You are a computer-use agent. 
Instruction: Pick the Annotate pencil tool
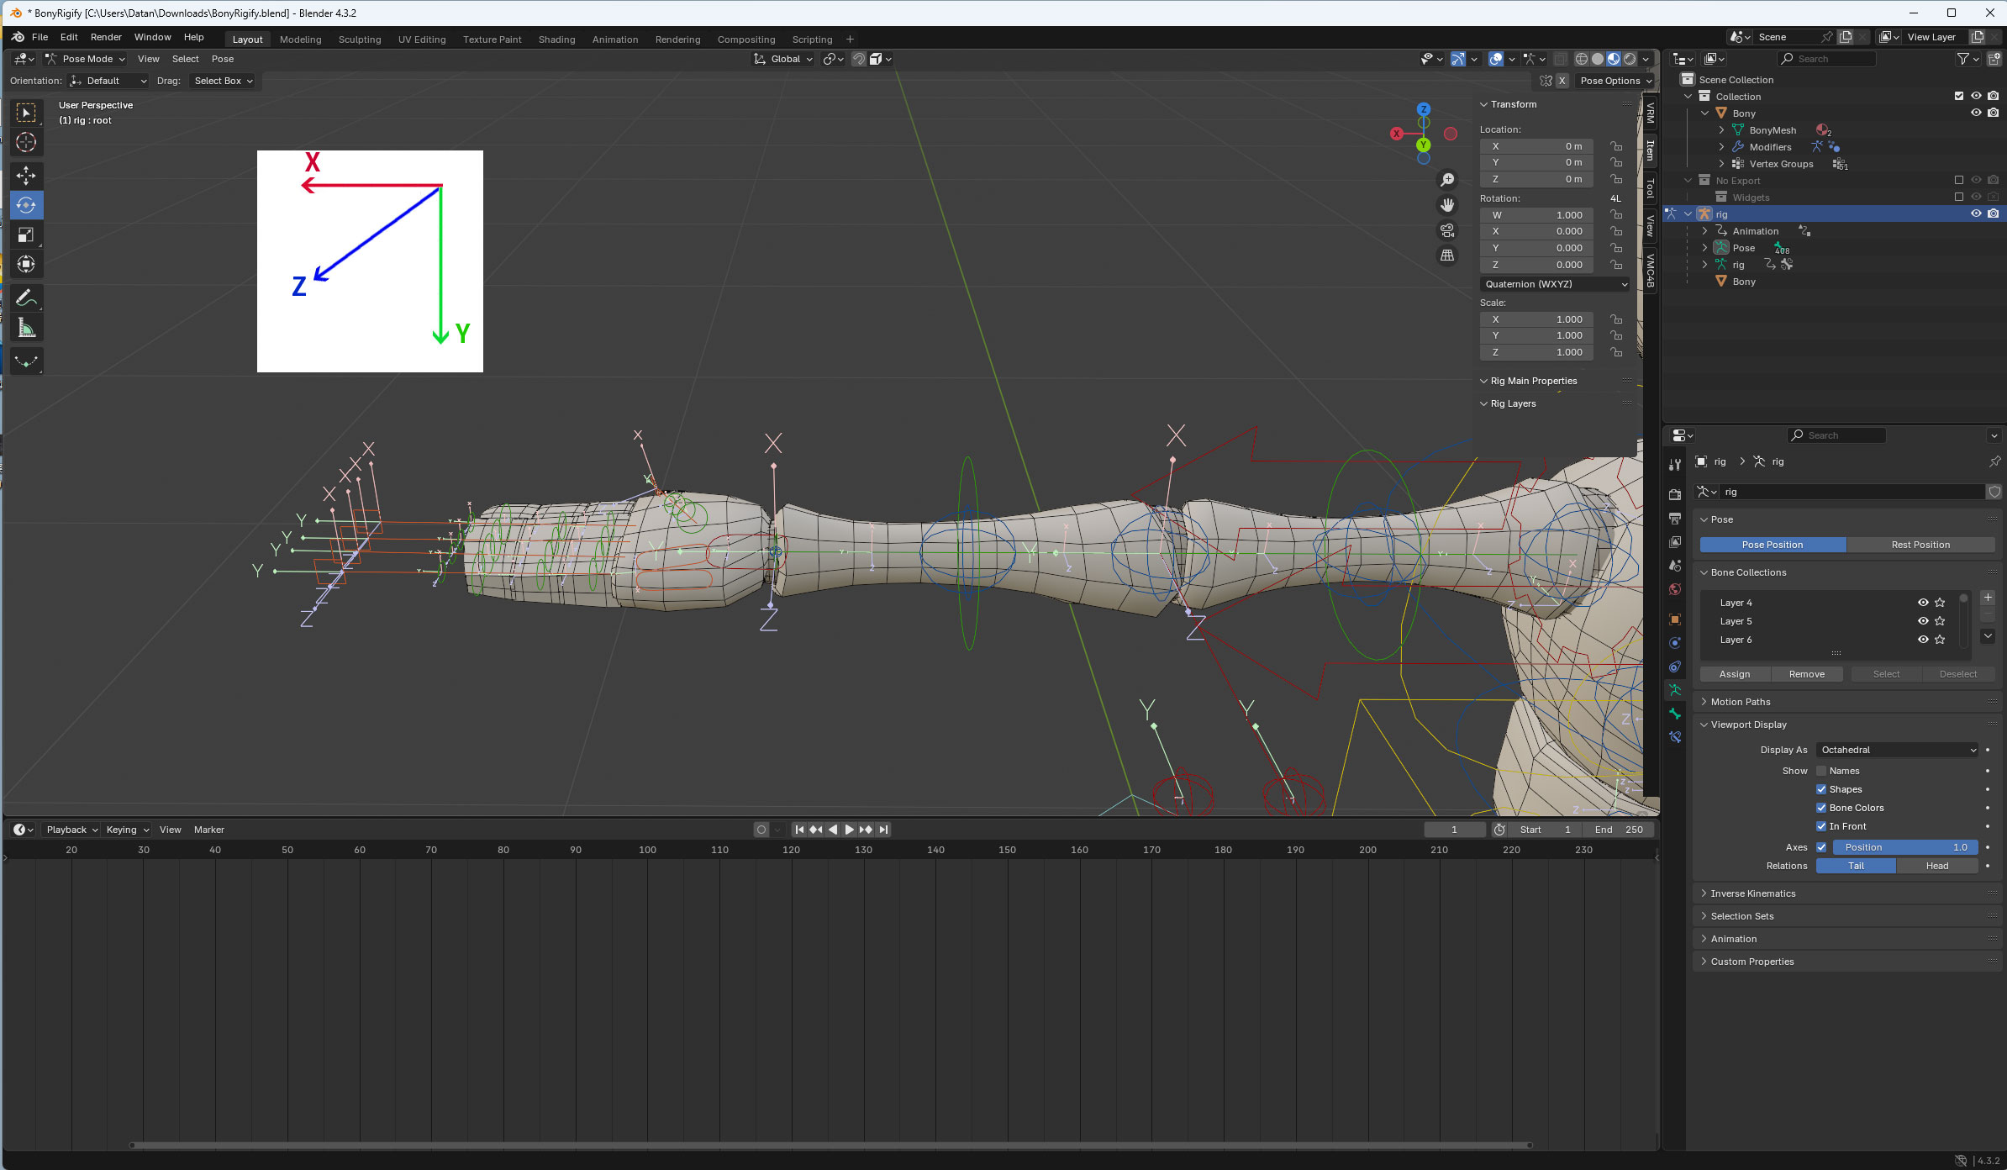coord(26,298)
